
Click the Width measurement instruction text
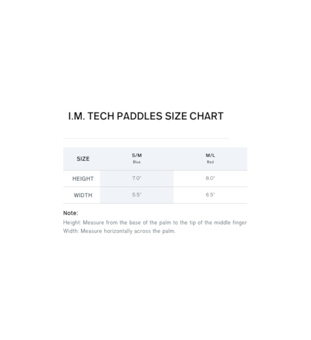pyautogui.click(x=119, y=231)
